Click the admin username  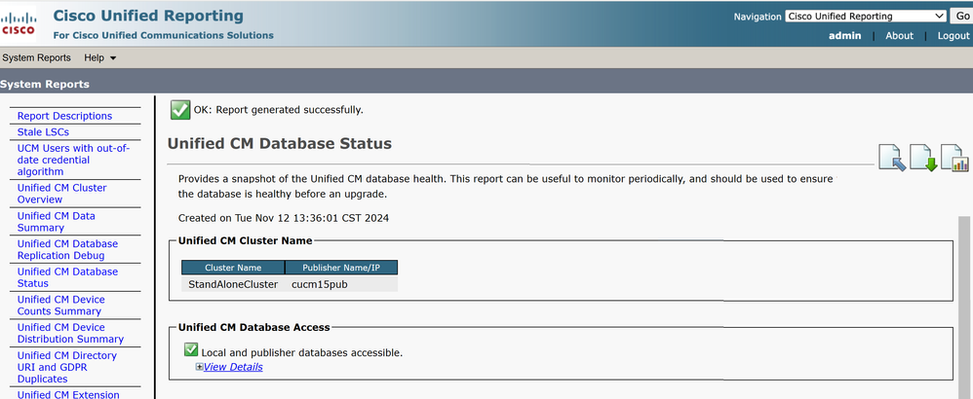[x=845, y=35]
